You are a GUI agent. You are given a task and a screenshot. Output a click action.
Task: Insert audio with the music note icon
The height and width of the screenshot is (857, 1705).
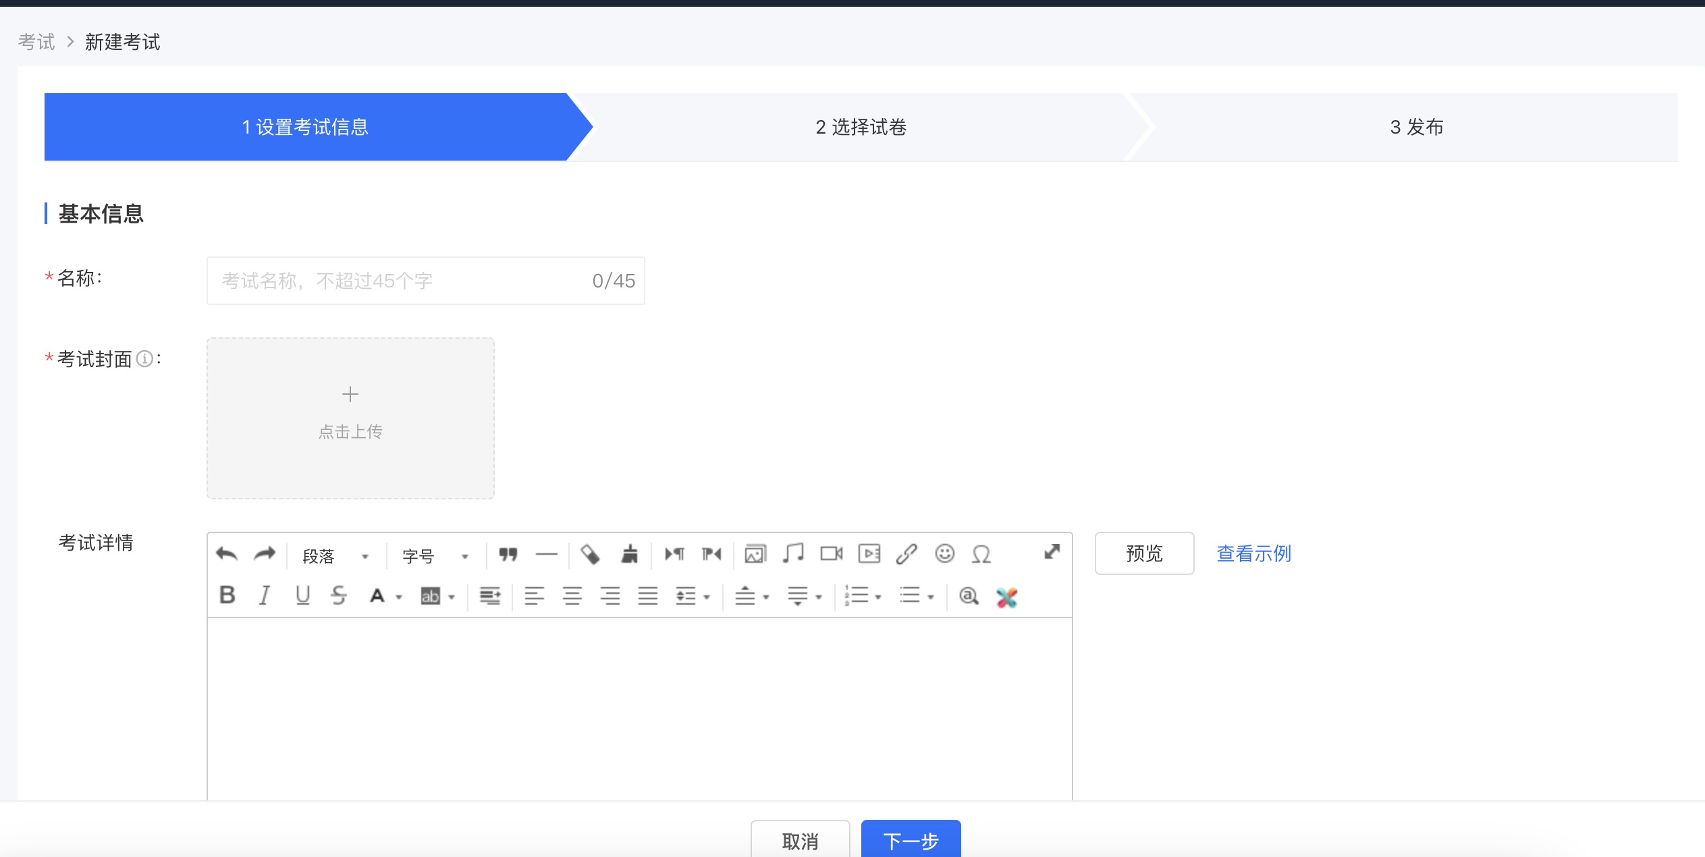[793, 554]
